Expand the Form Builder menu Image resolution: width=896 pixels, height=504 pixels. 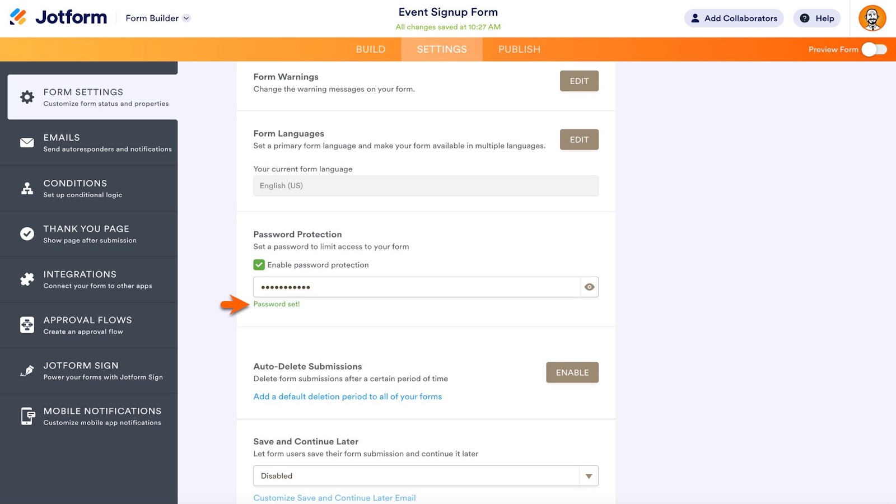pyautogui.click(x=186, y=17)
